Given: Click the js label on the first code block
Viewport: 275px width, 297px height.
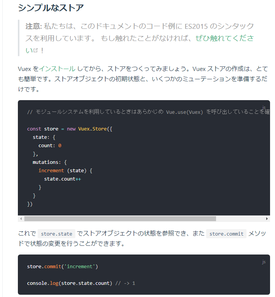Looking at the screenshot, I should point(264,107).
